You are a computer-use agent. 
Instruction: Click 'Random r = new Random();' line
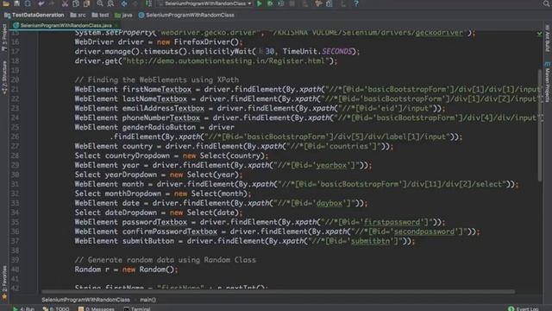(127, 270)
